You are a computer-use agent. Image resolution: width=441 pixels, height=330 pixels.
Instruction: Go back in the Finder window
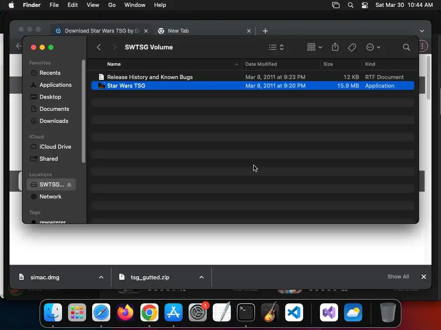pos(99,47)
